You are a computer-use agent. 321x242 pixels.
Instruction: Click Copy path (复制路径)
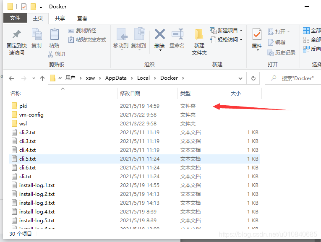[x=82, y=31]
